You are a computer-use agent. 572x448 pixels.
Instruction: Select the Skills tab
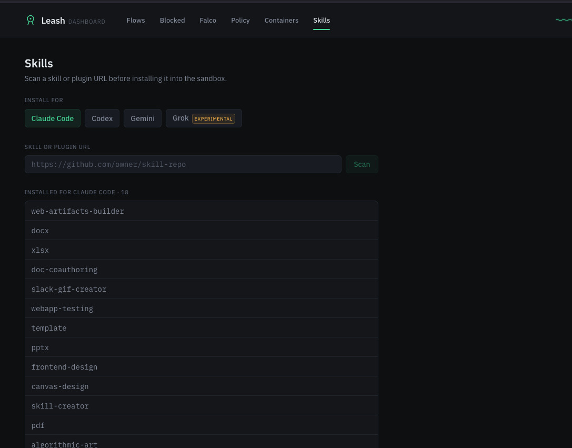[322, 21]
